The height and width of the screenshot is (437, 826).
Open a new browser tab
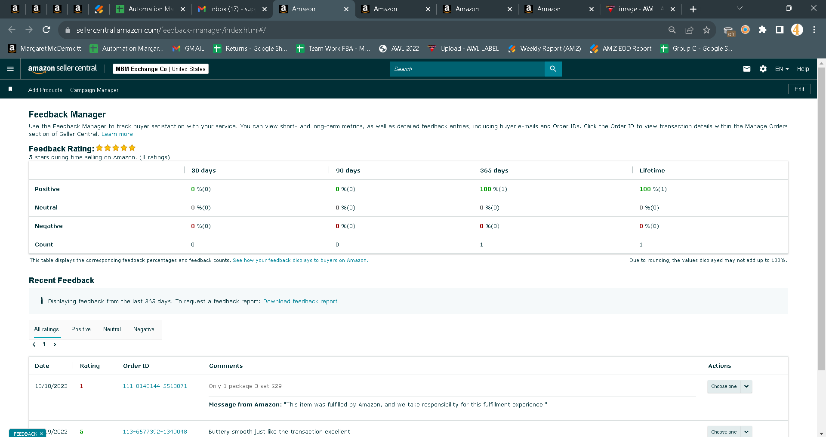[693, 9]
